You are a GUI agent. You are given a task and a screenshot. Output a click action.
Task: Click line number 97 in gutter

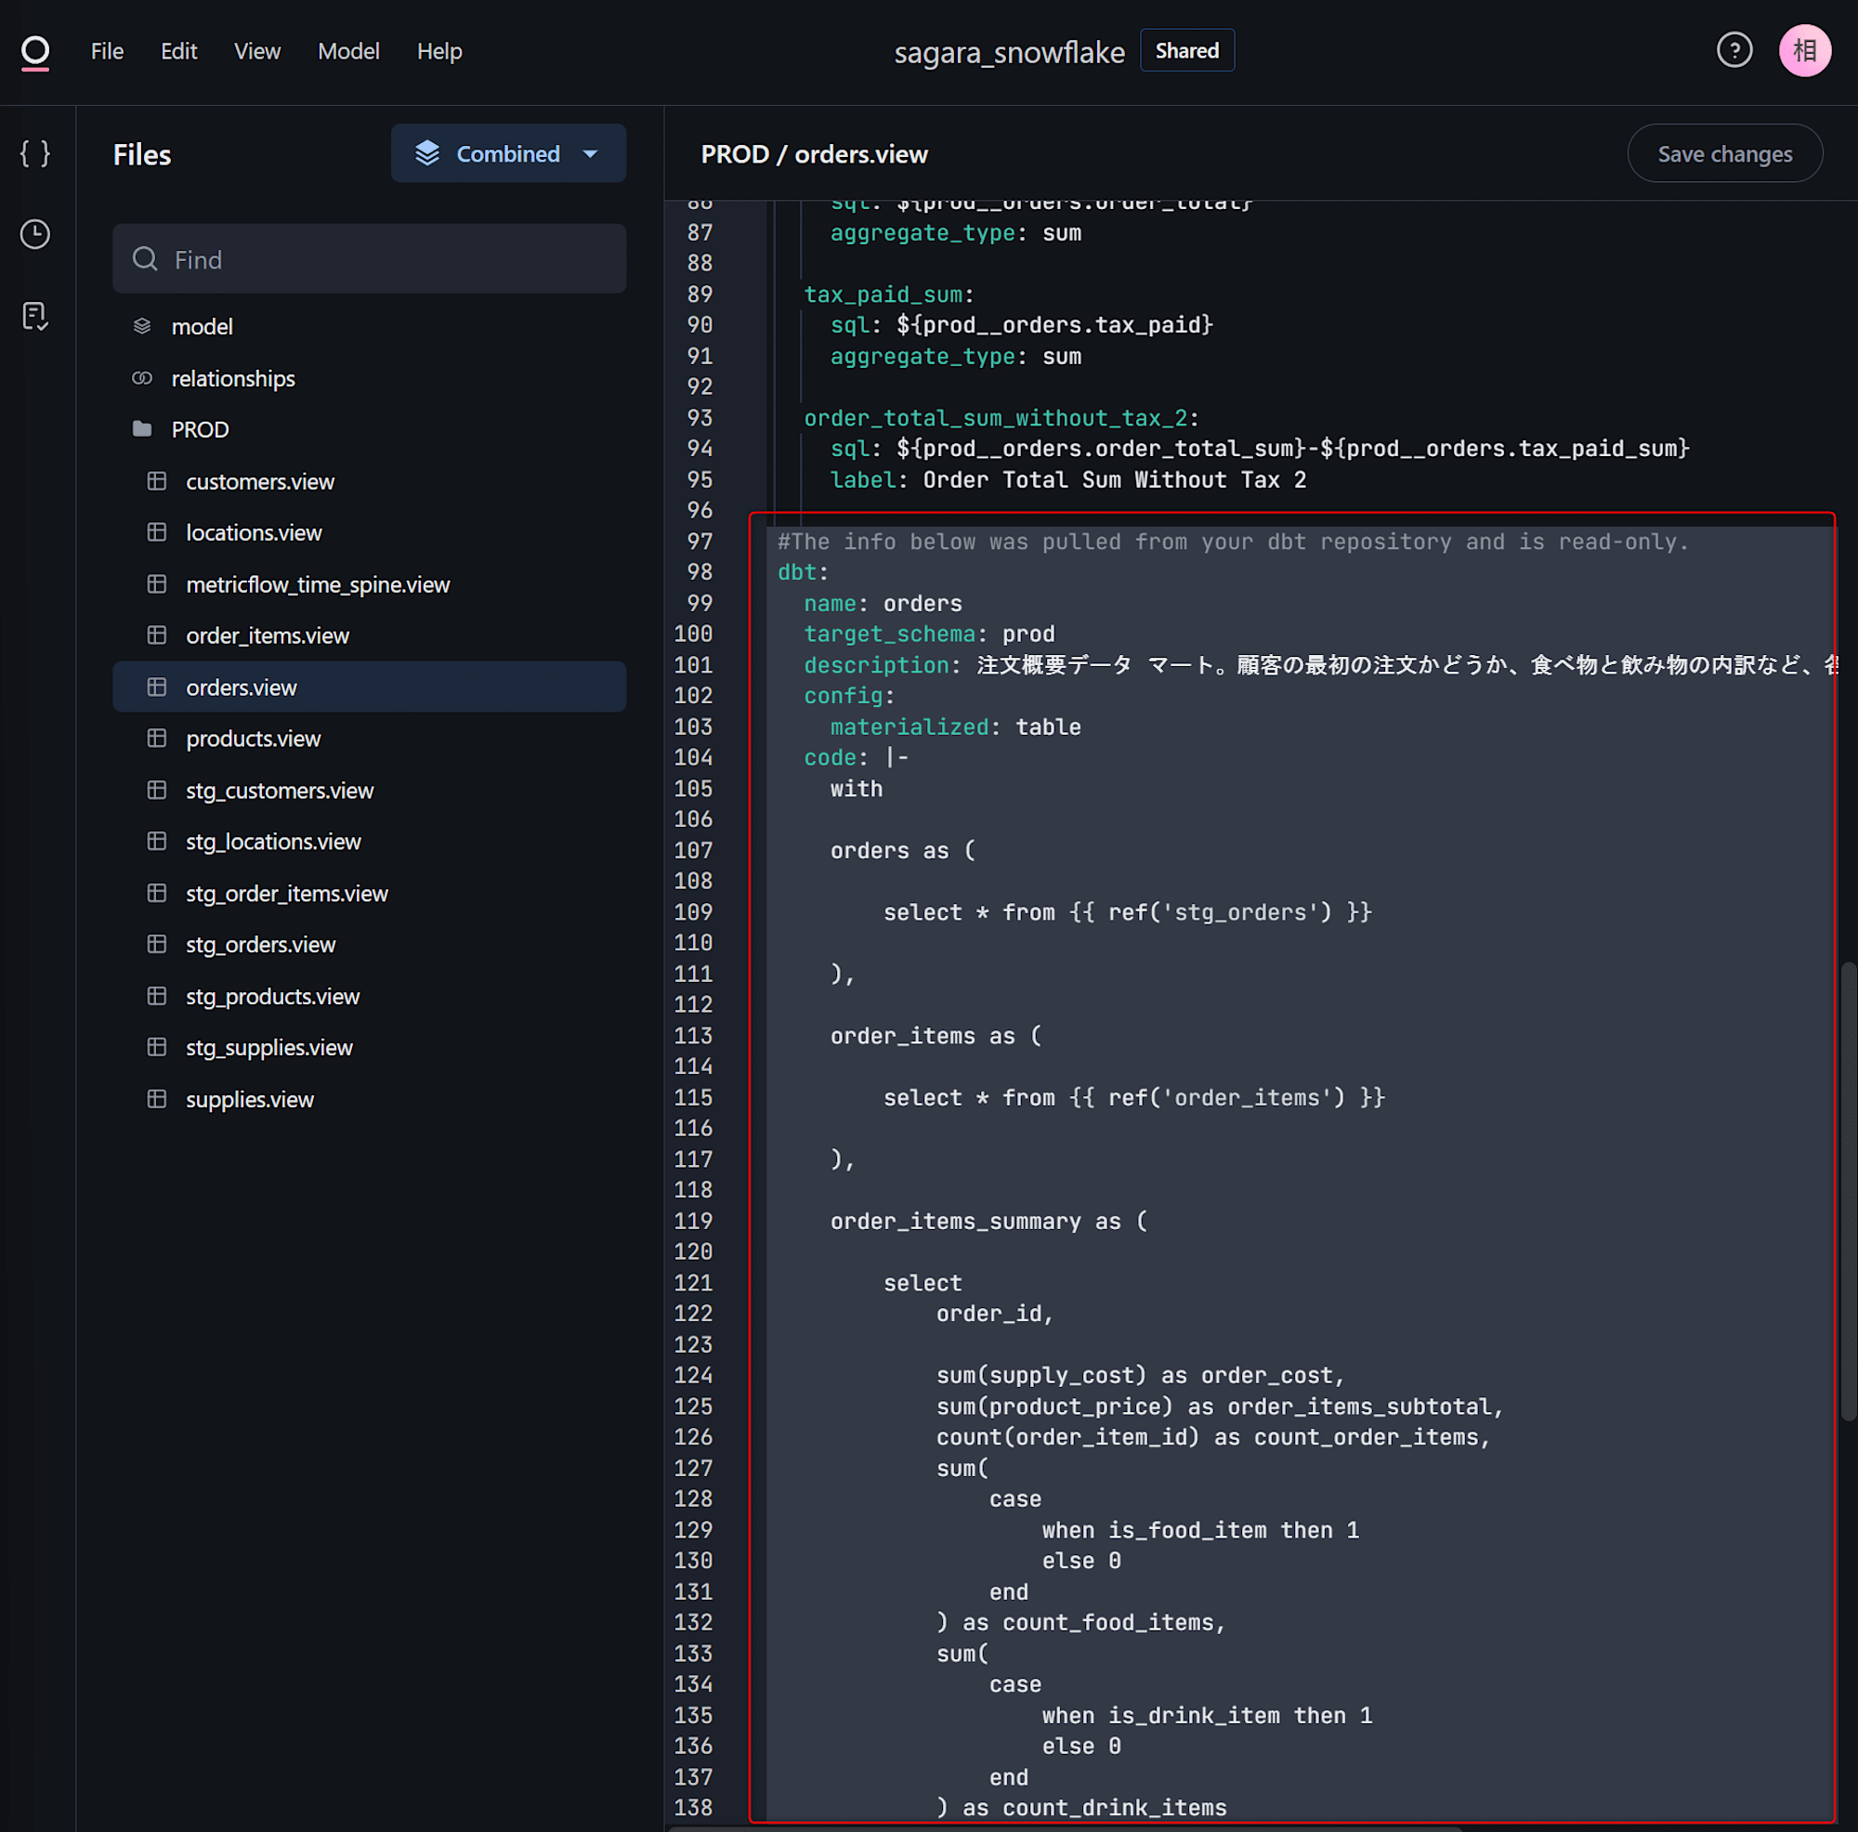pyautogui.click(x=700, y=542)
